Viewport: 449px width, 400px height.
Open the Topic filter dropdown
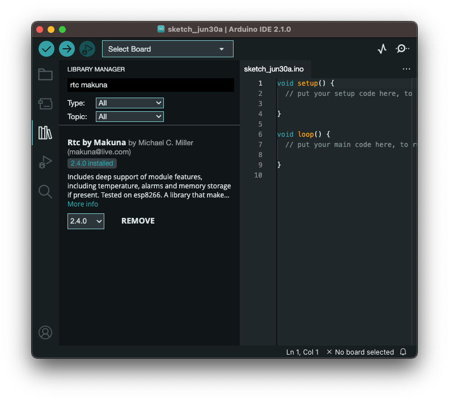point(130,116)
